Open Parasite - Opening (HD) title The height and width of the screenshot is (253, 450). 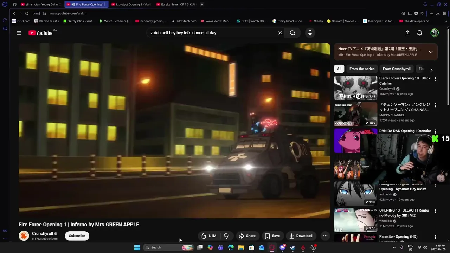pos(398,236)
